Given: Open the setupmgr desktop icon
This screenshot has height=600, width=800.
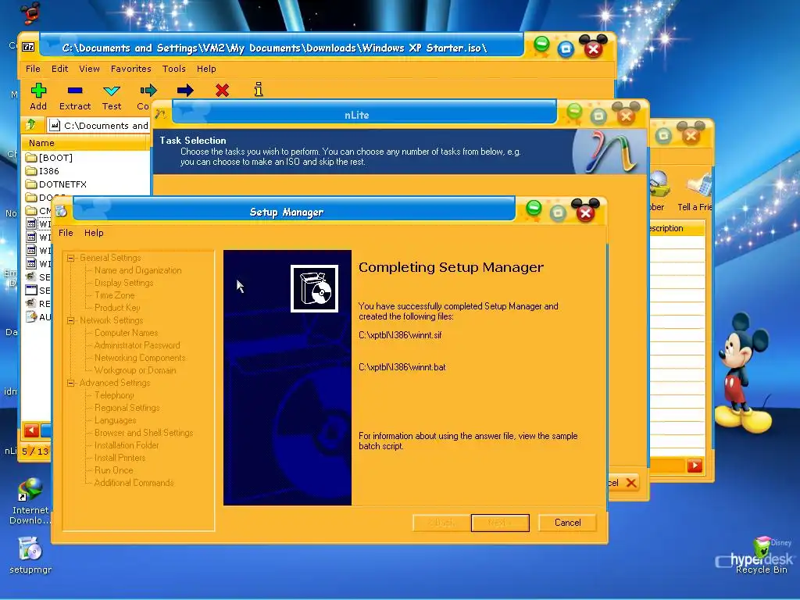Looking at the screenshot, I should [30, 555].
